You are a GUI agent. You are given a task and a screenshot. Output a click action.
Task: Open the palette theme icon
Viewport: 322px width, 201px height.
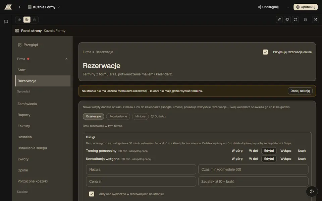287,20
